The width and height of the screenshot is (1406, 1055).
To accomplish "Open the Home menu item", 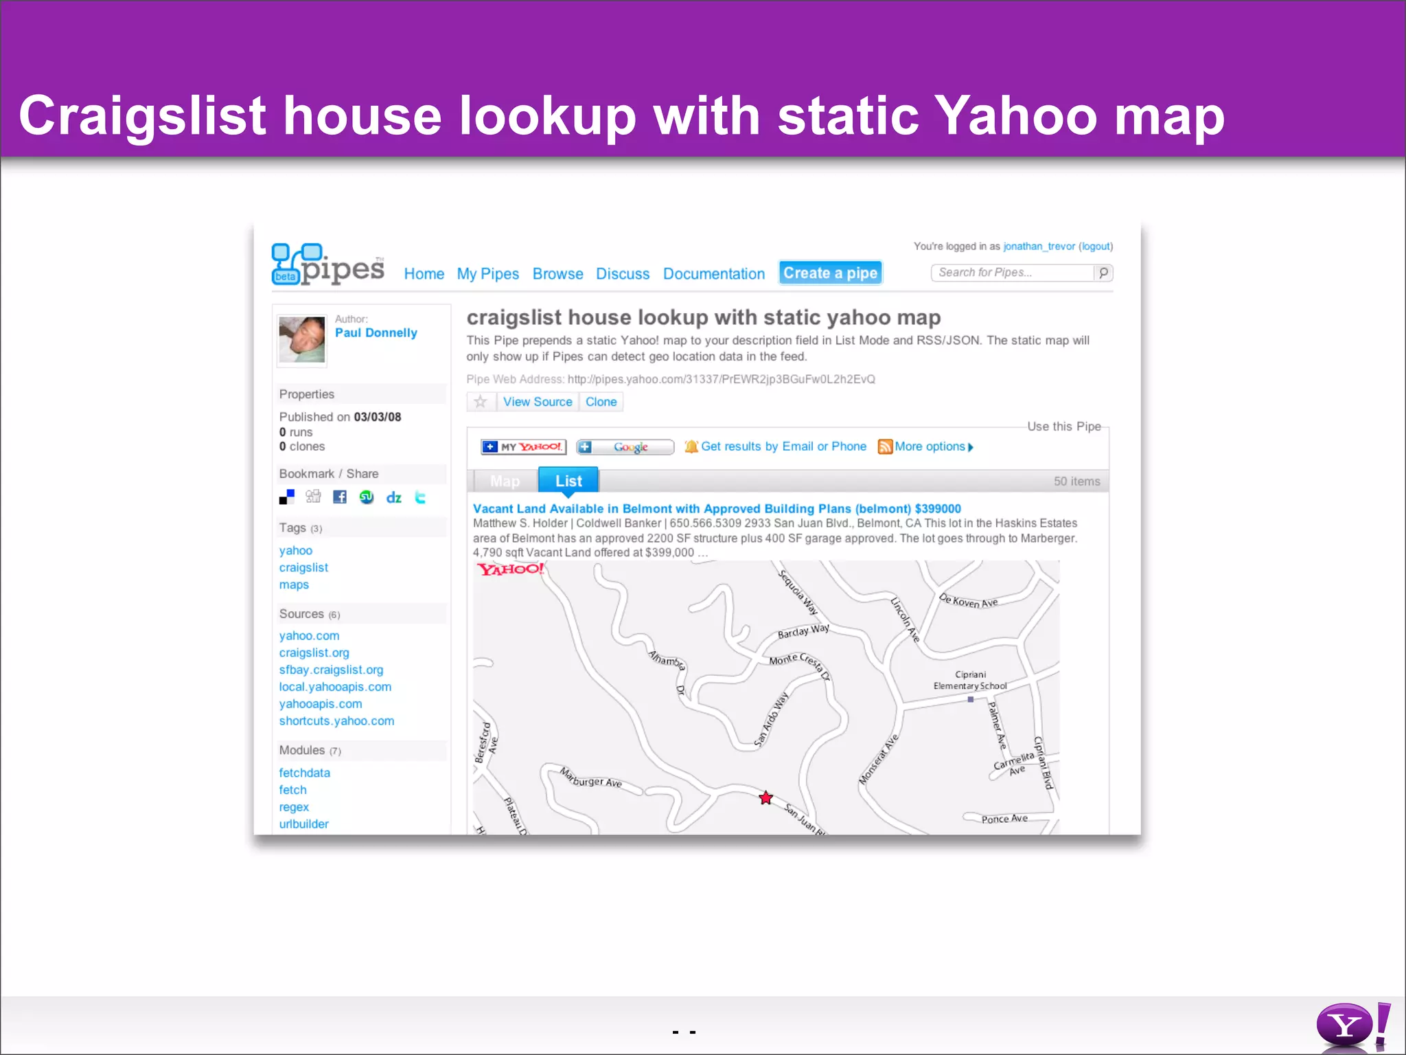I will coord(424,274).
